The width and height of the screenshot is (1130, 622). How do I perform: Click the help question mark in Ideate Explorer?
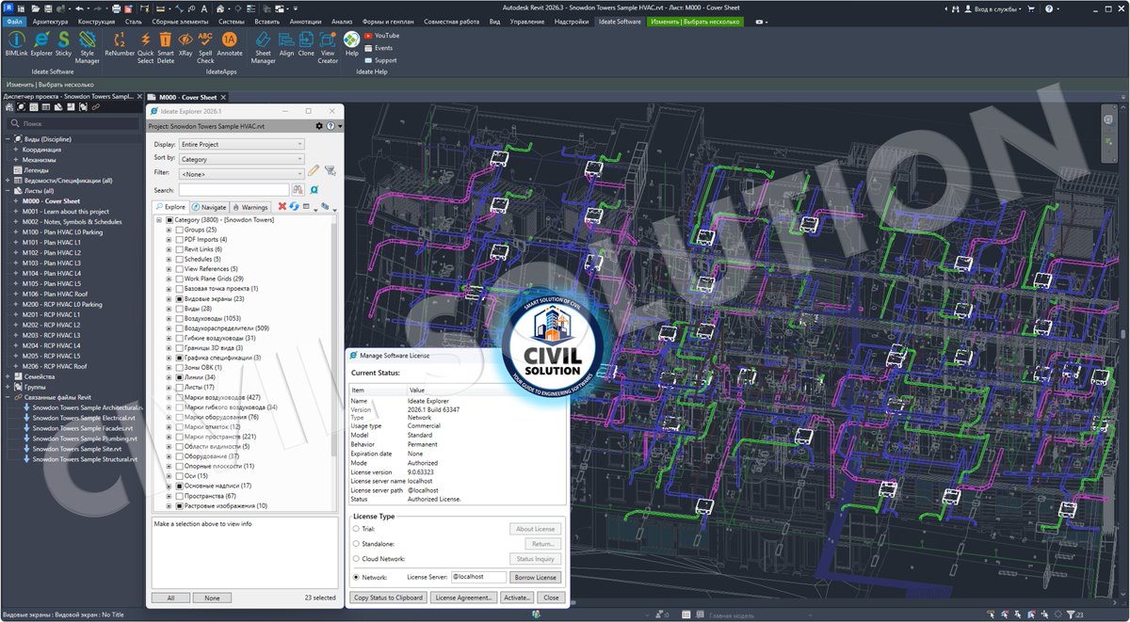coord(331,125)
